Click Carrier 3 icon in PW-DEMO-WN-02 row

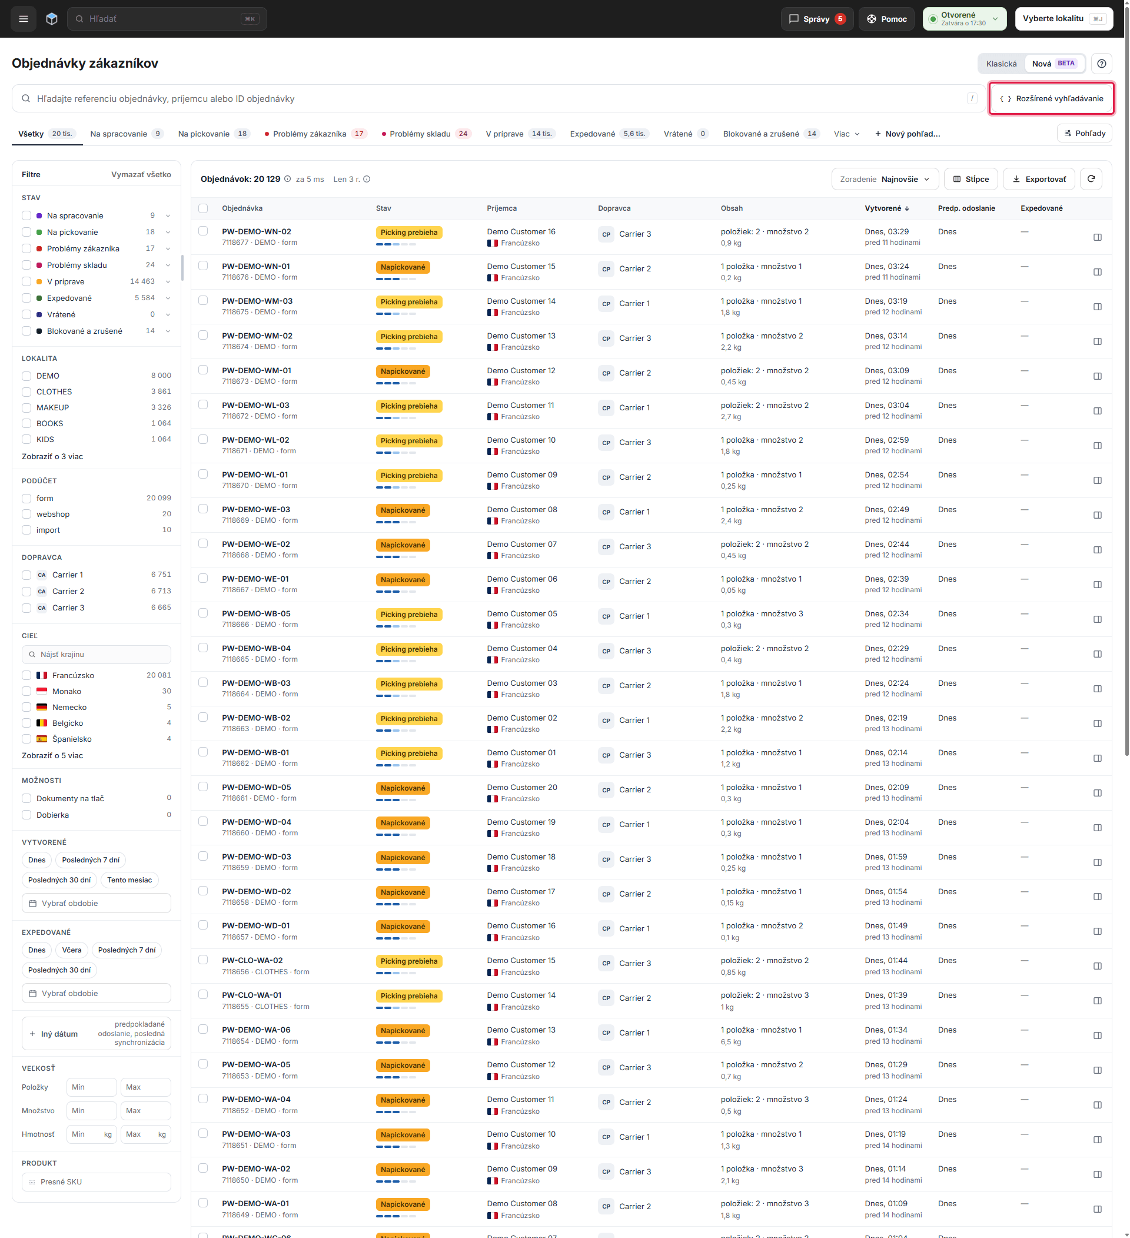point(606,234)
